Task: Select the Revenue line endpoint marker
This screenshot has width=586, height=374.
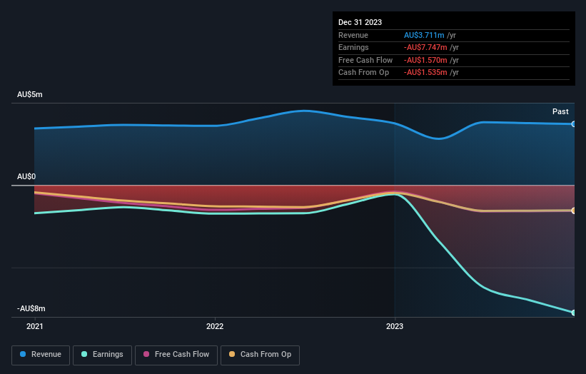Action: coord(574,124)
